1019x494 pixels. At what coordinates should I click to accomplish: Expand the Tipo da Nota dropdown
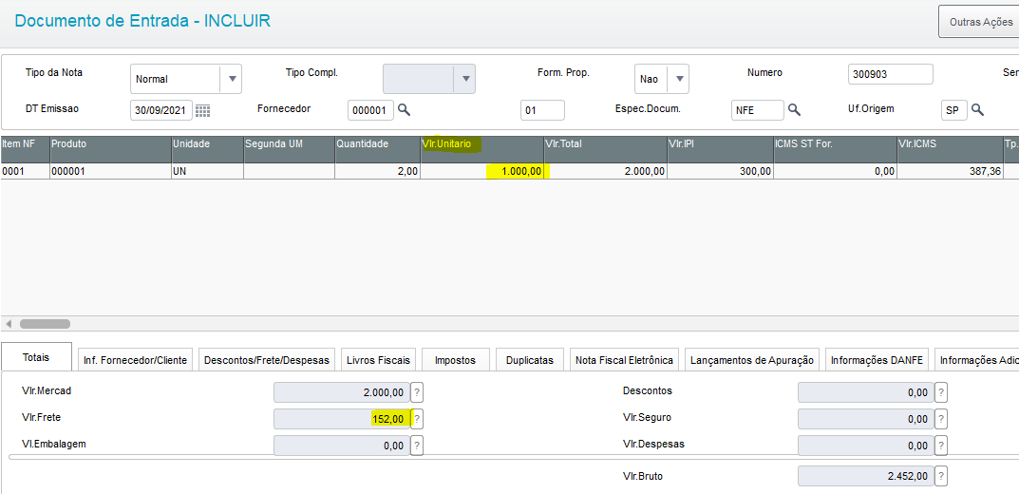pos(231,79)
